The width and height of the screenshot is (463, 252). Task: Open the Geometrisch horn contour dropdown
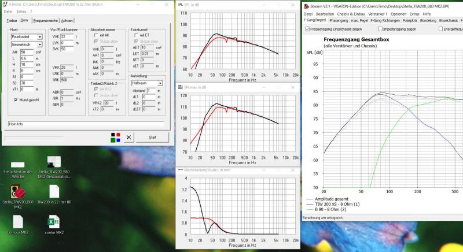coord(39,45)
